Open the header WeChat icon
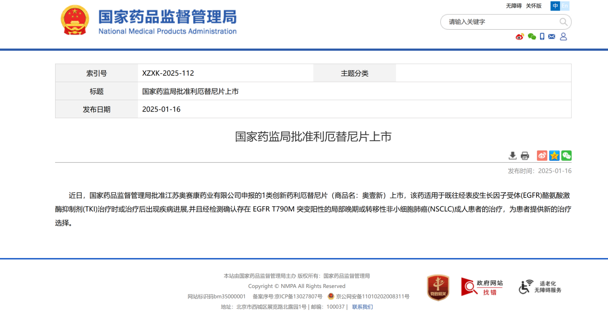Screen dimensions: 608x320 [532, 37]
